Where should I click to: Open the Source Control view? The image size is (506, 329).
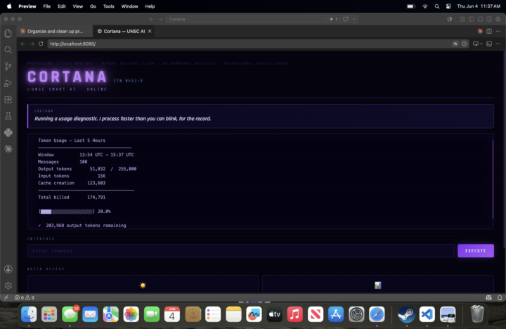point(8,66)
